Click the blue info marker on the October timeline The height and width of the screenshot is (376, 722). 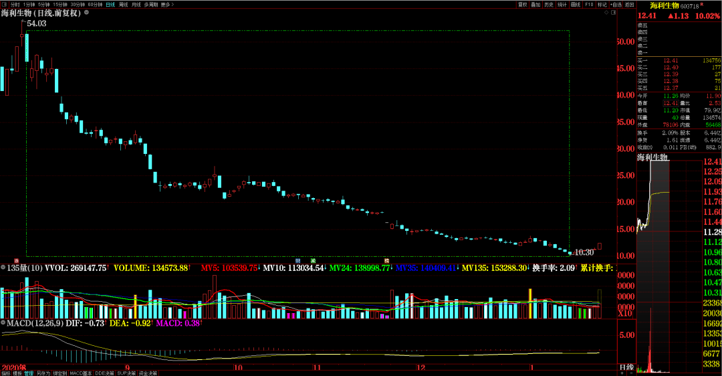tap(298, 261)
